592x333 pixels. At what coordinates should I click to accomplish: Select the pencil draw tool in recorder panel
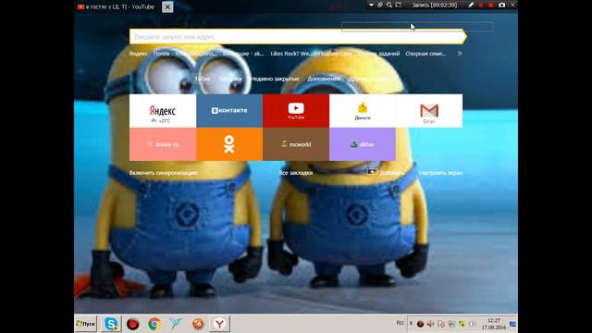(x=471, y=5)
